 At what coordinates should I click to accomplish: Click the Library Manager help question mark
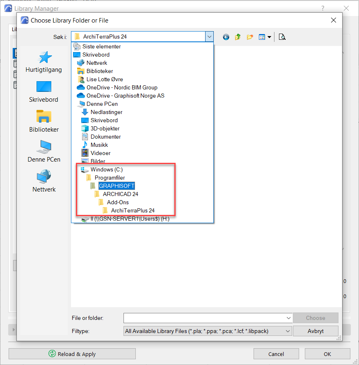(322, 8)
